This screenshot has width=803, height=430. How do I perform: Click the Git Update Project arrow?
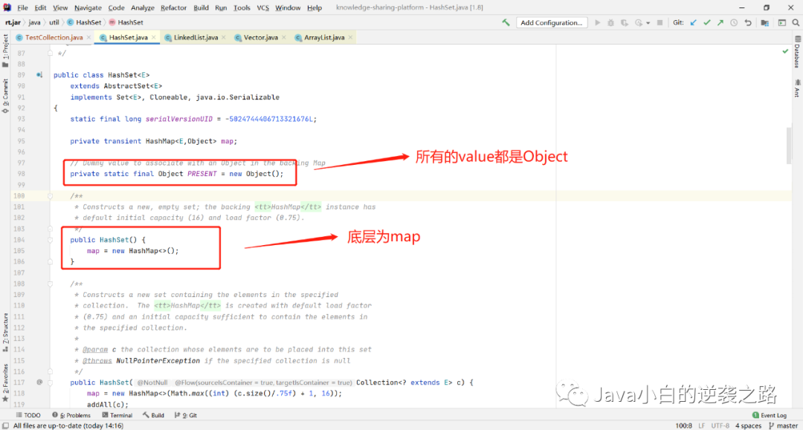coord(694,22)
